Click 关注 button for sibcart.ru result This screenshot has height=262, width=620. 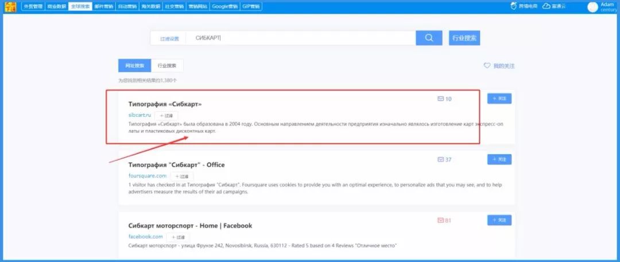click(499, 99)
